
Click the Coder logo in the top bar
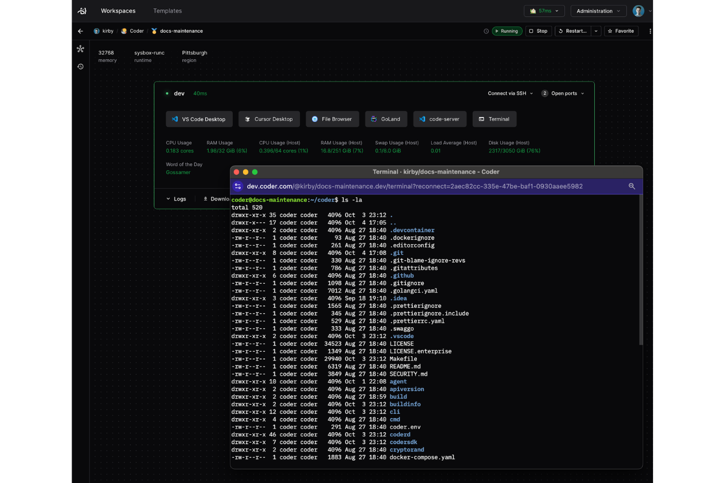tap(81, 10)
